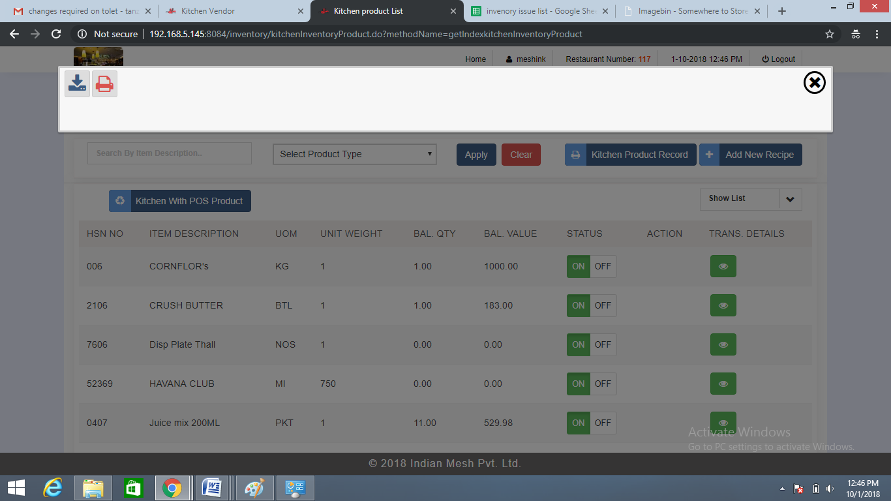
Task: Switch to Word in taskbar
Action: point(212,487)
